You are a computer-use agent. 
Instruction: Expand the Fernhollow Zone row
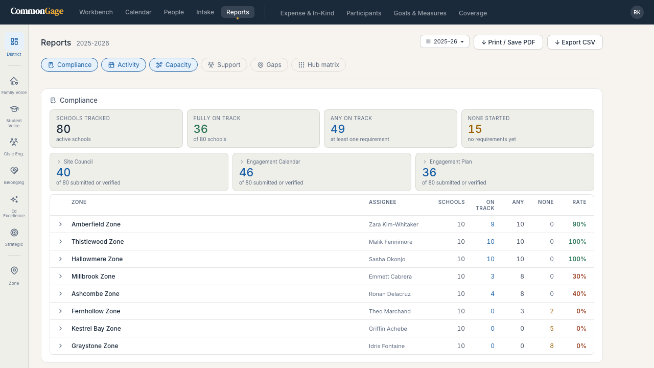coord(60,311)
